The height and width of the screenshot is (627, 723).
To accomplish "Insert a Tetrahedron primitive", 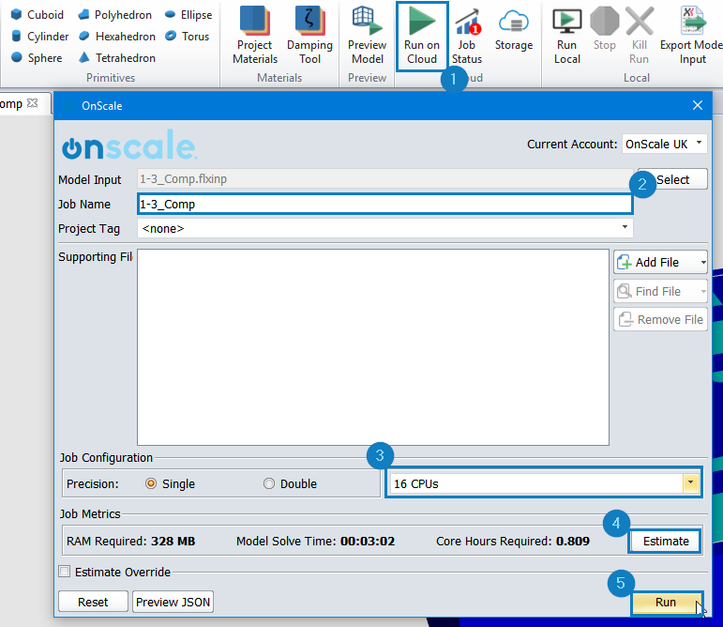I will coord(116,57).
